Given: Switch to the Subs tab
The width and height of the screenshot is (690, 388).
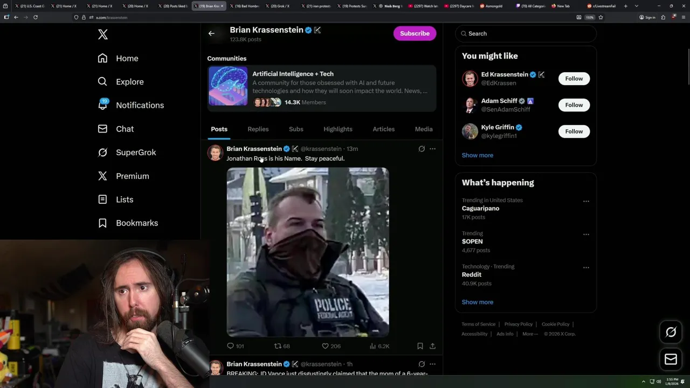Looking at the screenshot, I should click(296, 129).
